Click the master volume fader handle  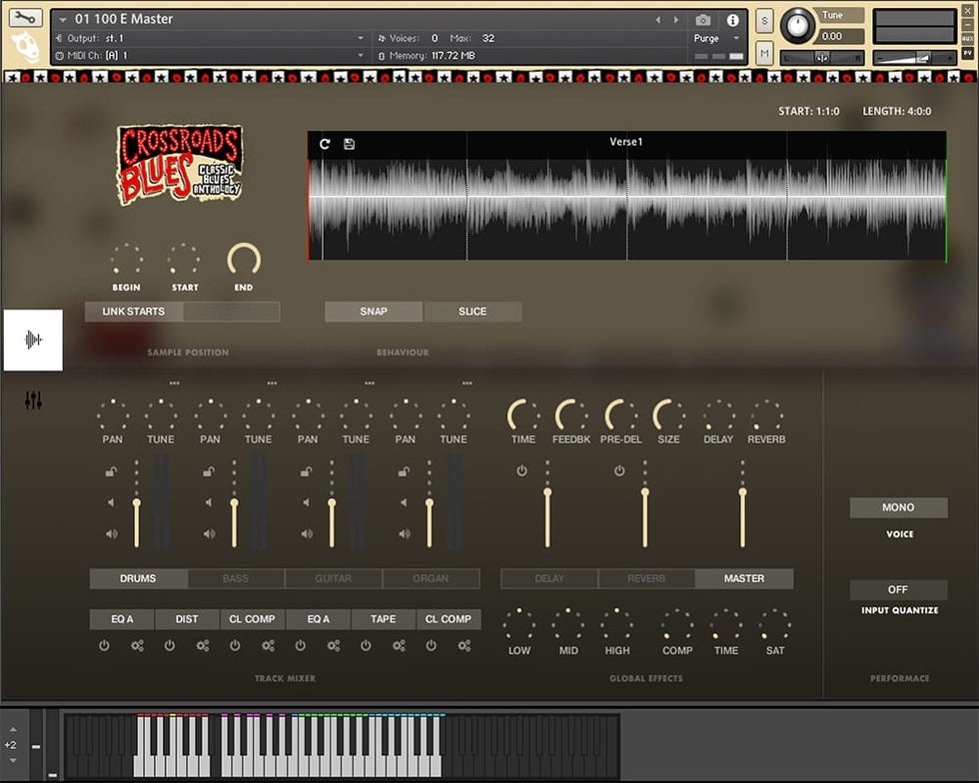pyautogui.click(x=742, y=491)
